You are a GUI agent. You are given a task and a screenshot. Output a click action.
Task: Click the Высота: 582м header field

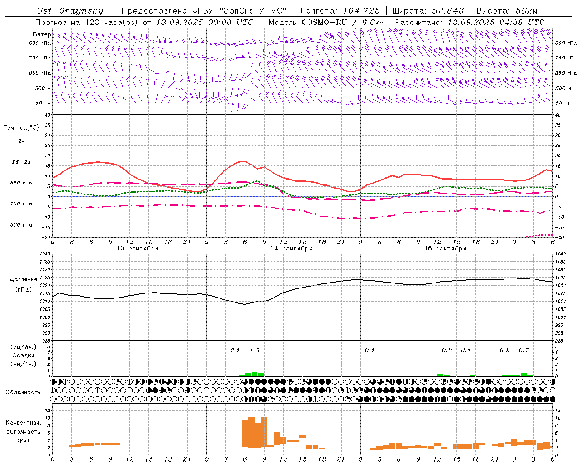(508, 11)
